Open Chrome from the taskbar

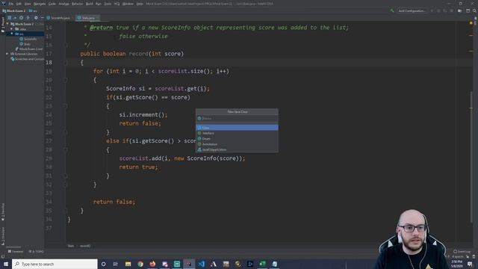click(x=140, y=264)
